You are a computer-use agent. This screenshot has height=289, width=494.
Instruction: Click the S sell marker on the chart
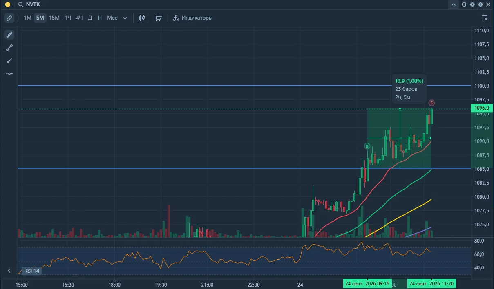[x=432, y=103]
